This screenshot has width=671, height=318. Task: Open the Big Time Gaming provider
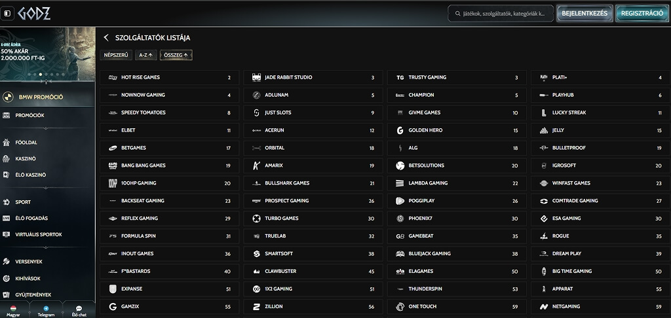coord(601,272)
